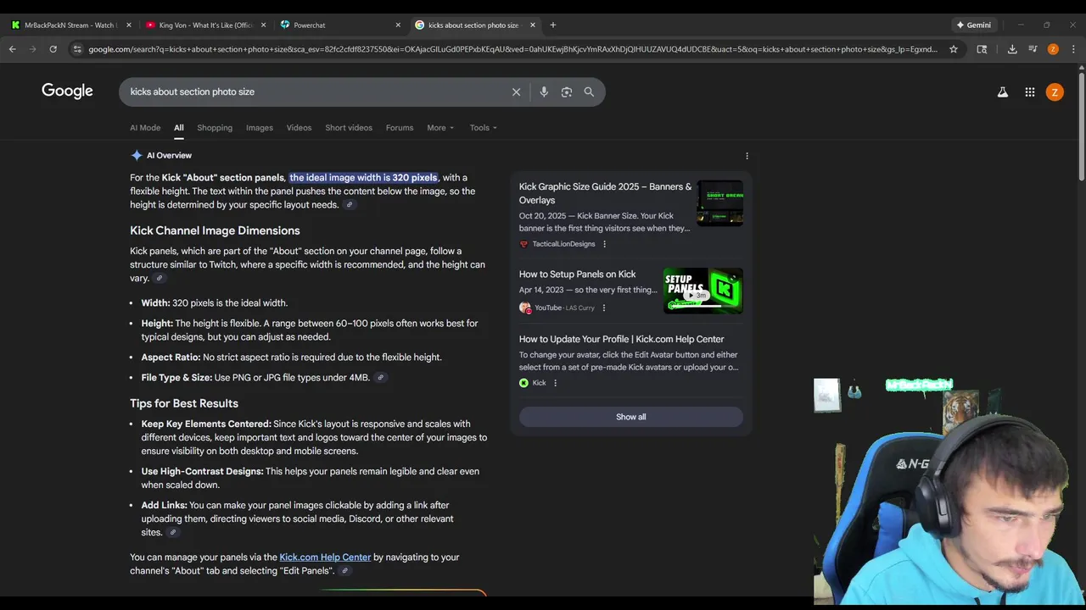Image resolution: width=1086 pixels, height=610 pixels.
Task: Open 'Kick Graphic Size Guide 2025' result
Action: point(605,193)
